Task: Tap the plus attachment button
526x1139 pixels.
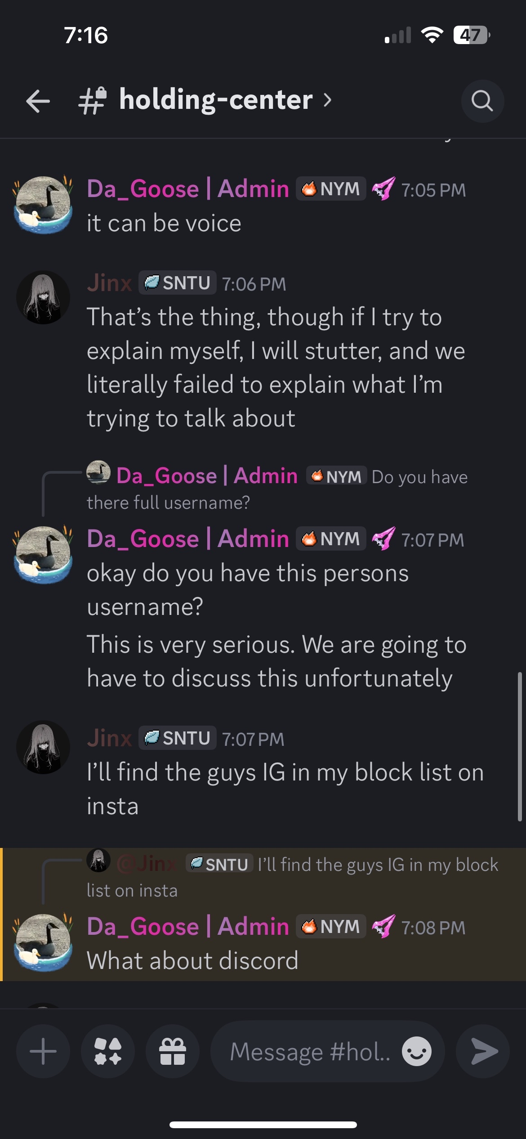Action: 43,1051
